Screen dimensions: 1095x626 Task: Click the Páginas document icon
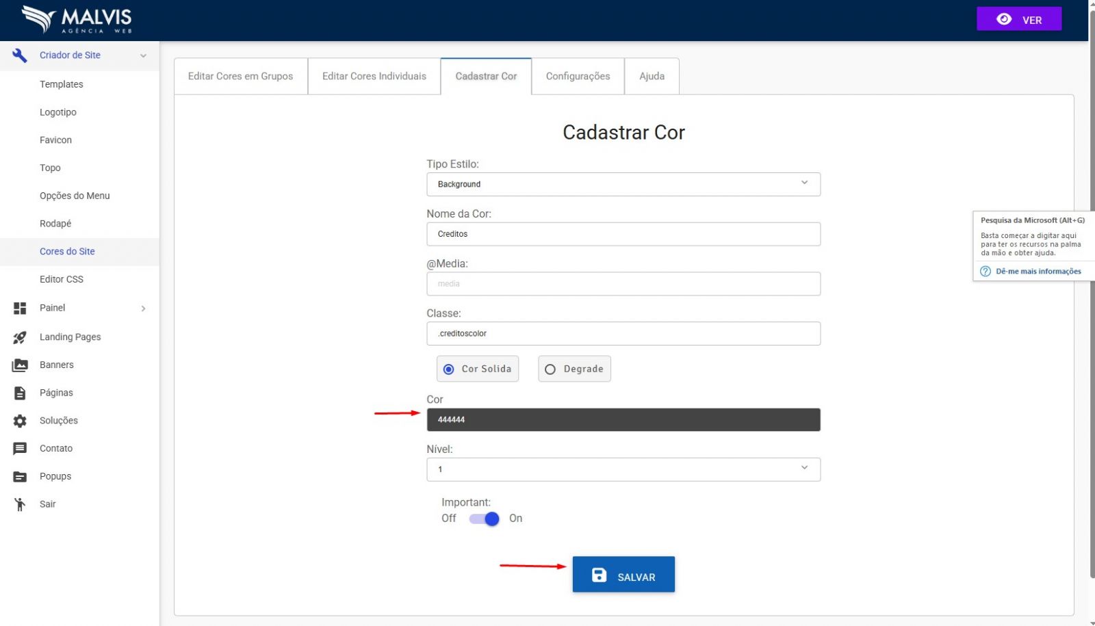(x=20, y=393)
